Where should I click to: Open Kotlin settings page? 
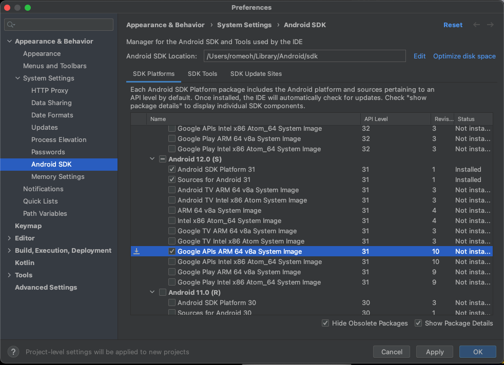pos(25,262)
